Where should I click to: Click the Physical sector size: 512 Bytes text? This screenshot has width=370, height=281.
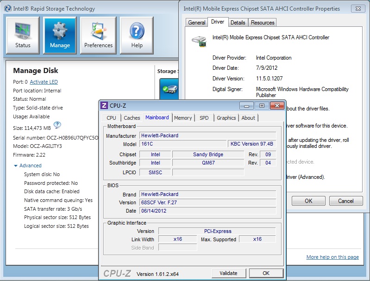pyautogui.click(x=57, y=217)
